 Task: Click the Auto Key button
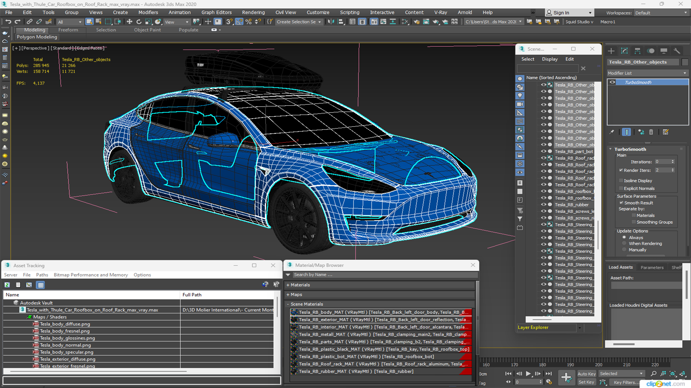[x=586, y=374]
